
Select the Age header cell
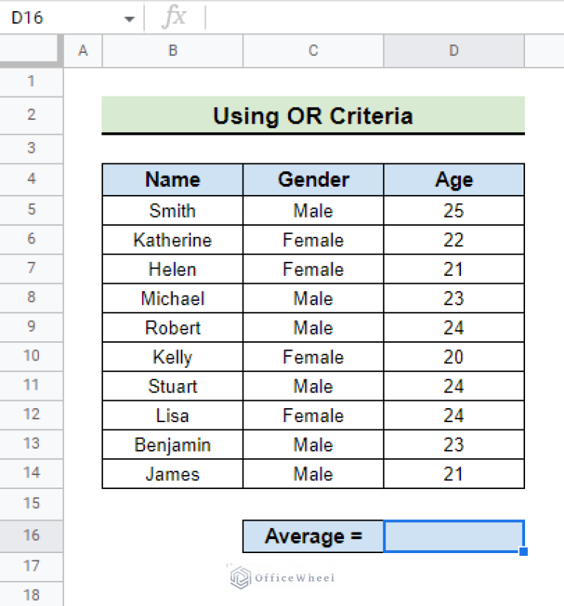click(453, 179)
